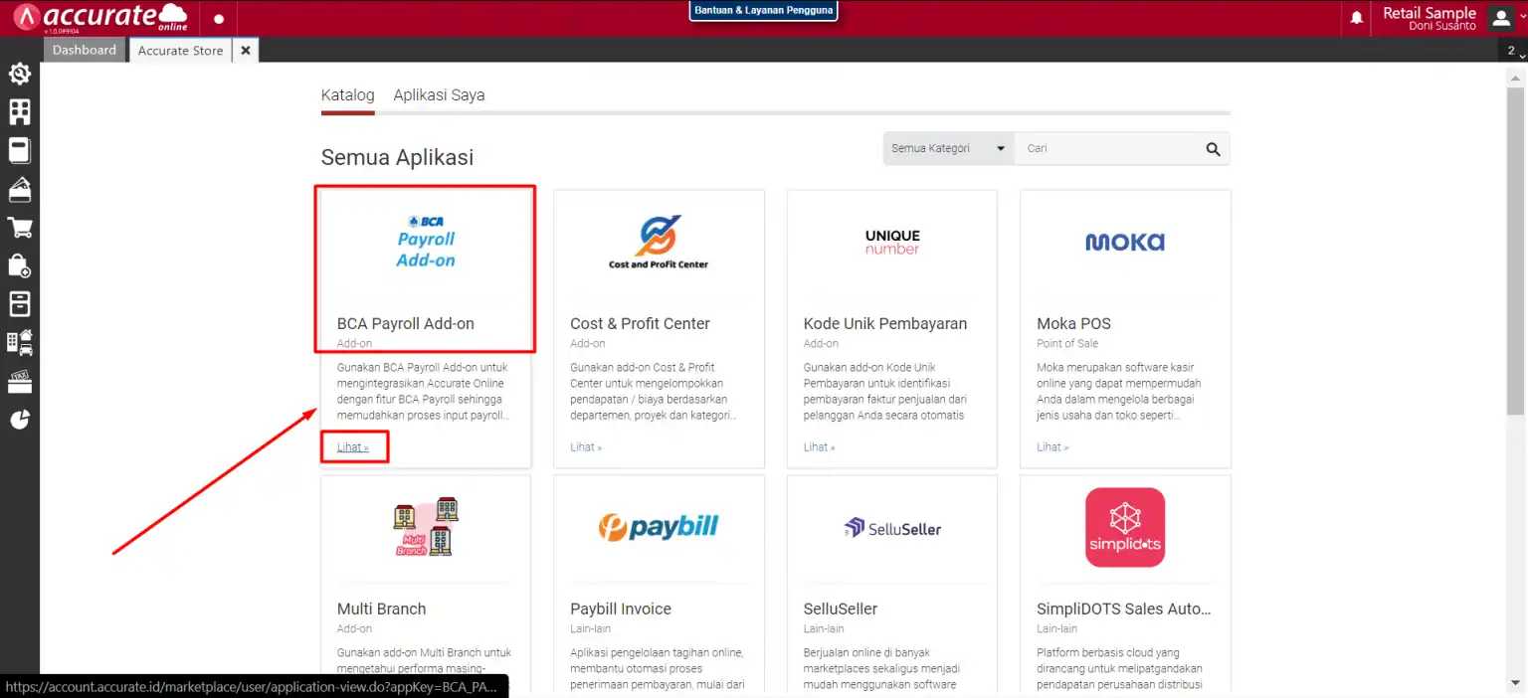1528x698 pixels.
Task: Click the wallet/cash icon in the sidebar
Action: [x=20, y=189]
